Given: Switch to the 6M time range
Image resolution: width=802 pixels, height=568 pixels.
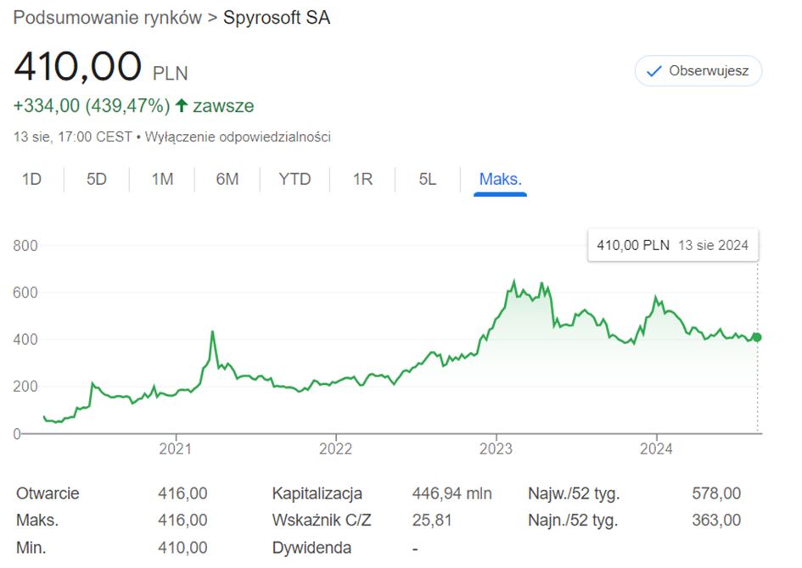Looking at the screenshot, I should click(x=227, y=179).
